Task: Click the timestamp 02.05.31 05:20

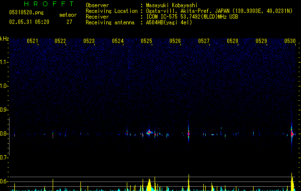Action: click(x=29, y=22)
